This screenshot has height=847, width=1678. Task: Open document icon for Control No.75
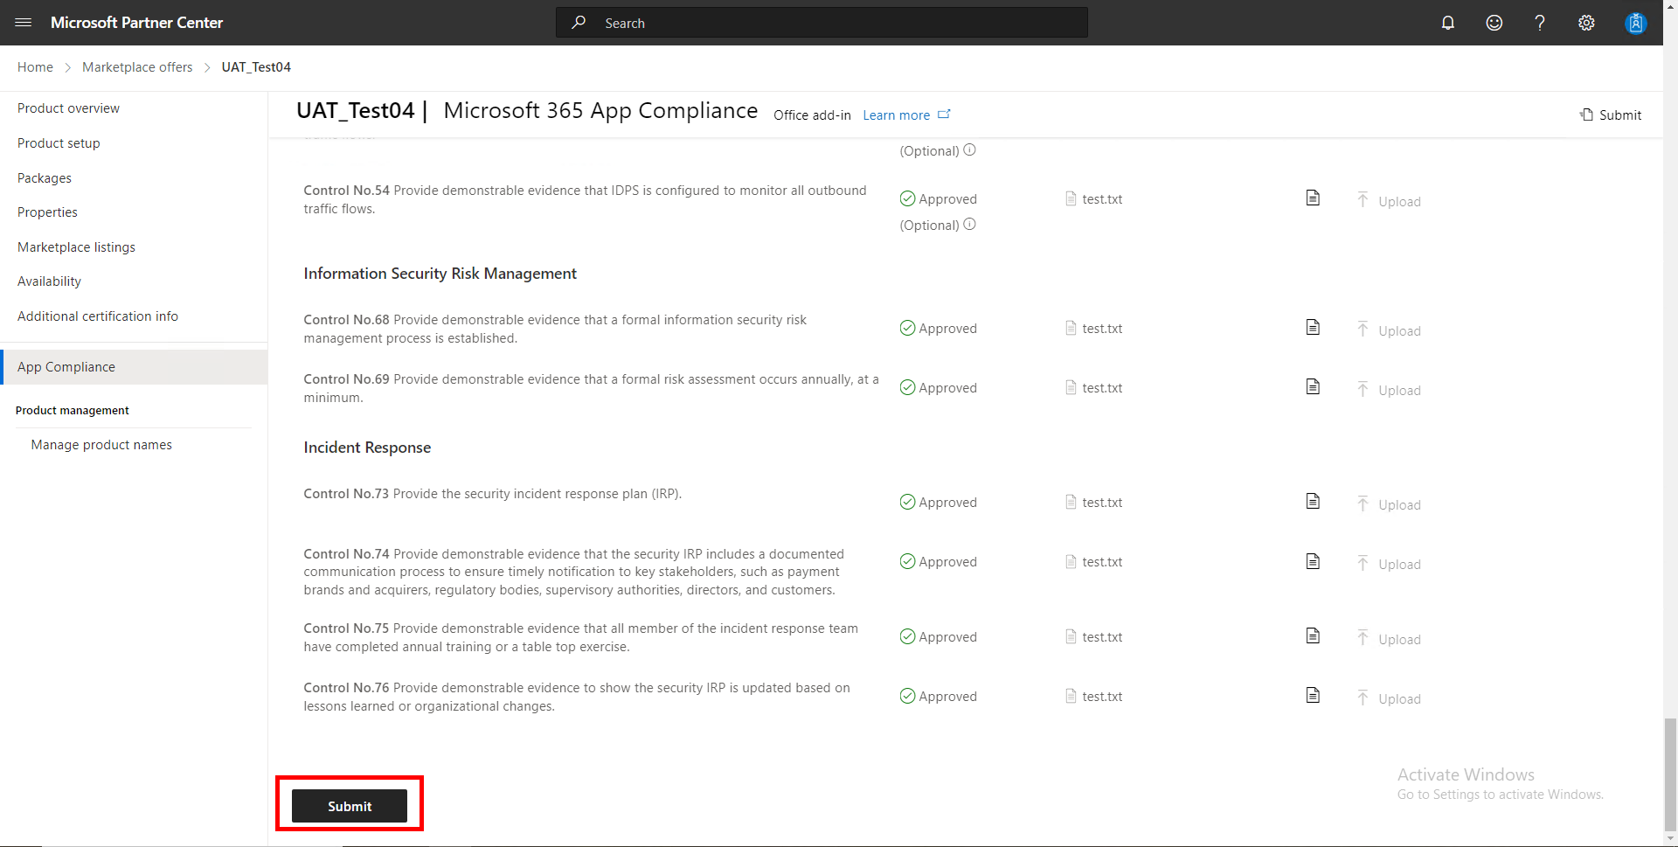[1313, 636]
